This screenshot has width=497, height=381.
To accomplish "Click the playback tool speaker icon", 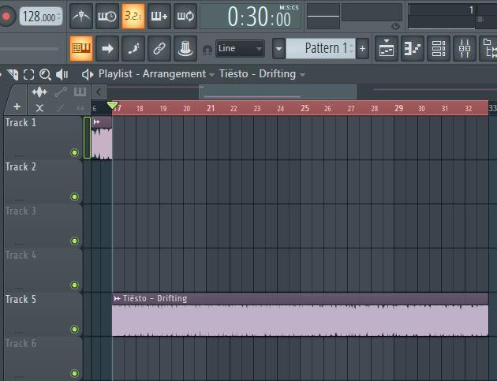I will [62, 74].
